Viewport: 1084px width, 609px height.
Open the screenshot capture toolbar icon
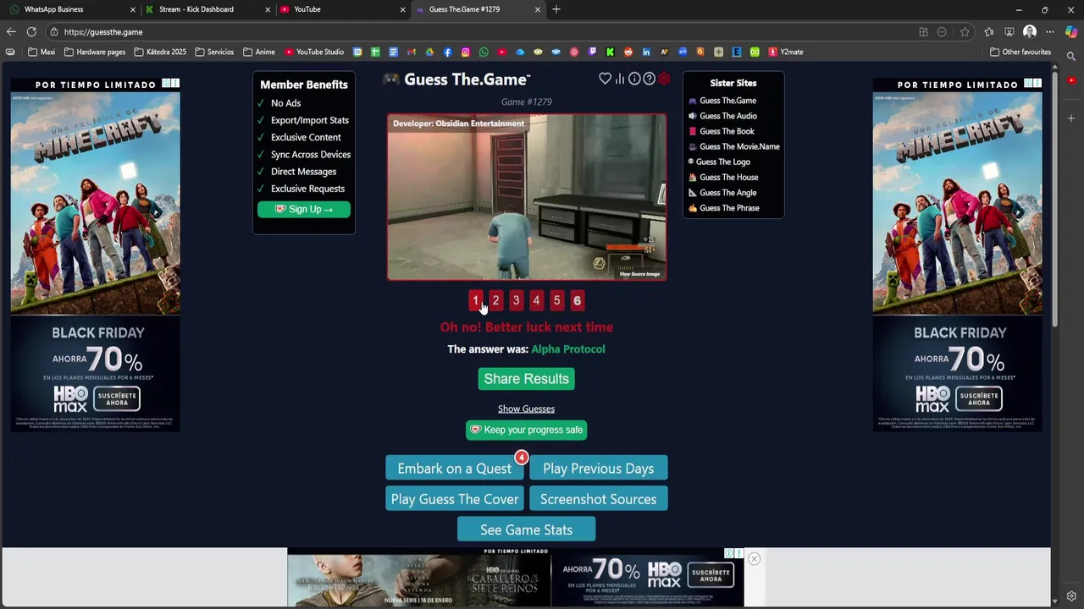tap(1009, 32)
